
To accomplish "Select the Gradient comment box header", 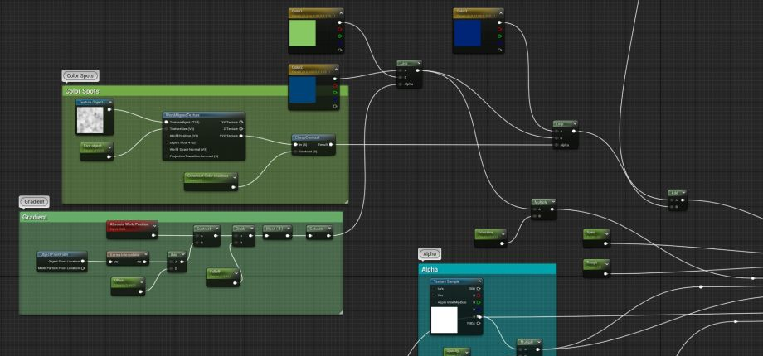I will [x=181, y=217].
